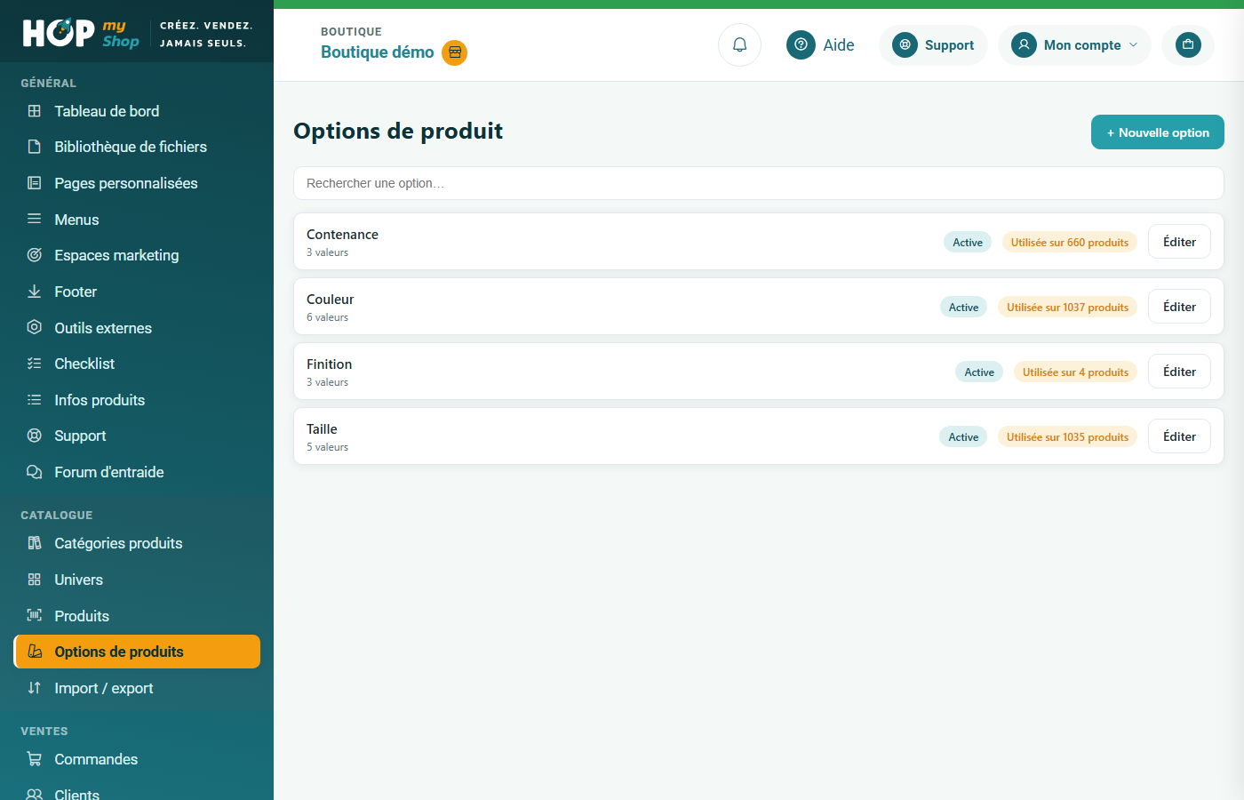The image size is (1244, 800).
Task: Edit the Couleur option
Action: pos(1179,307)
